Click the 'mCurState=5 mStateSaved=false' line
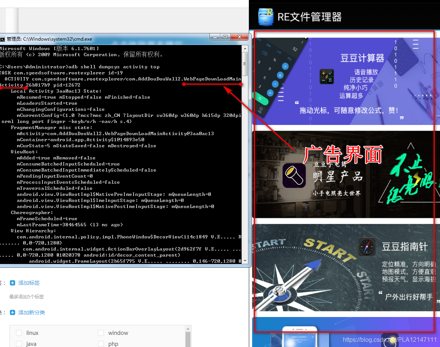 click(x=86, y=146)
